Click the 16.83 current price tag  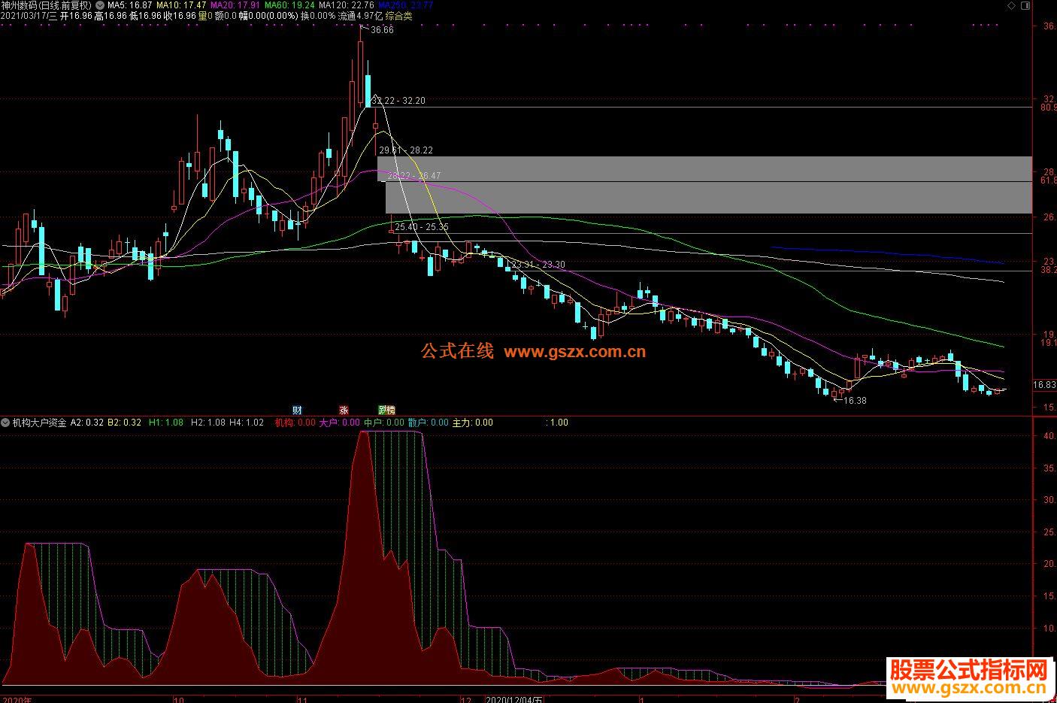(x=1044, y=385)
